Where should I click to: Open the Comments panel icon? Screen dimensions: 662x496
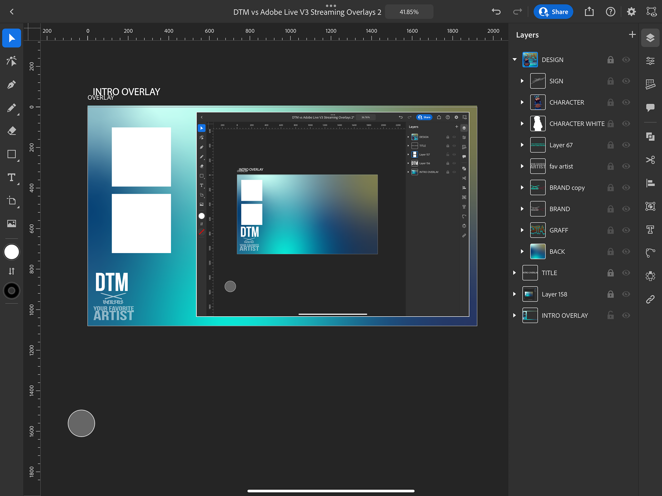[650, 108]
